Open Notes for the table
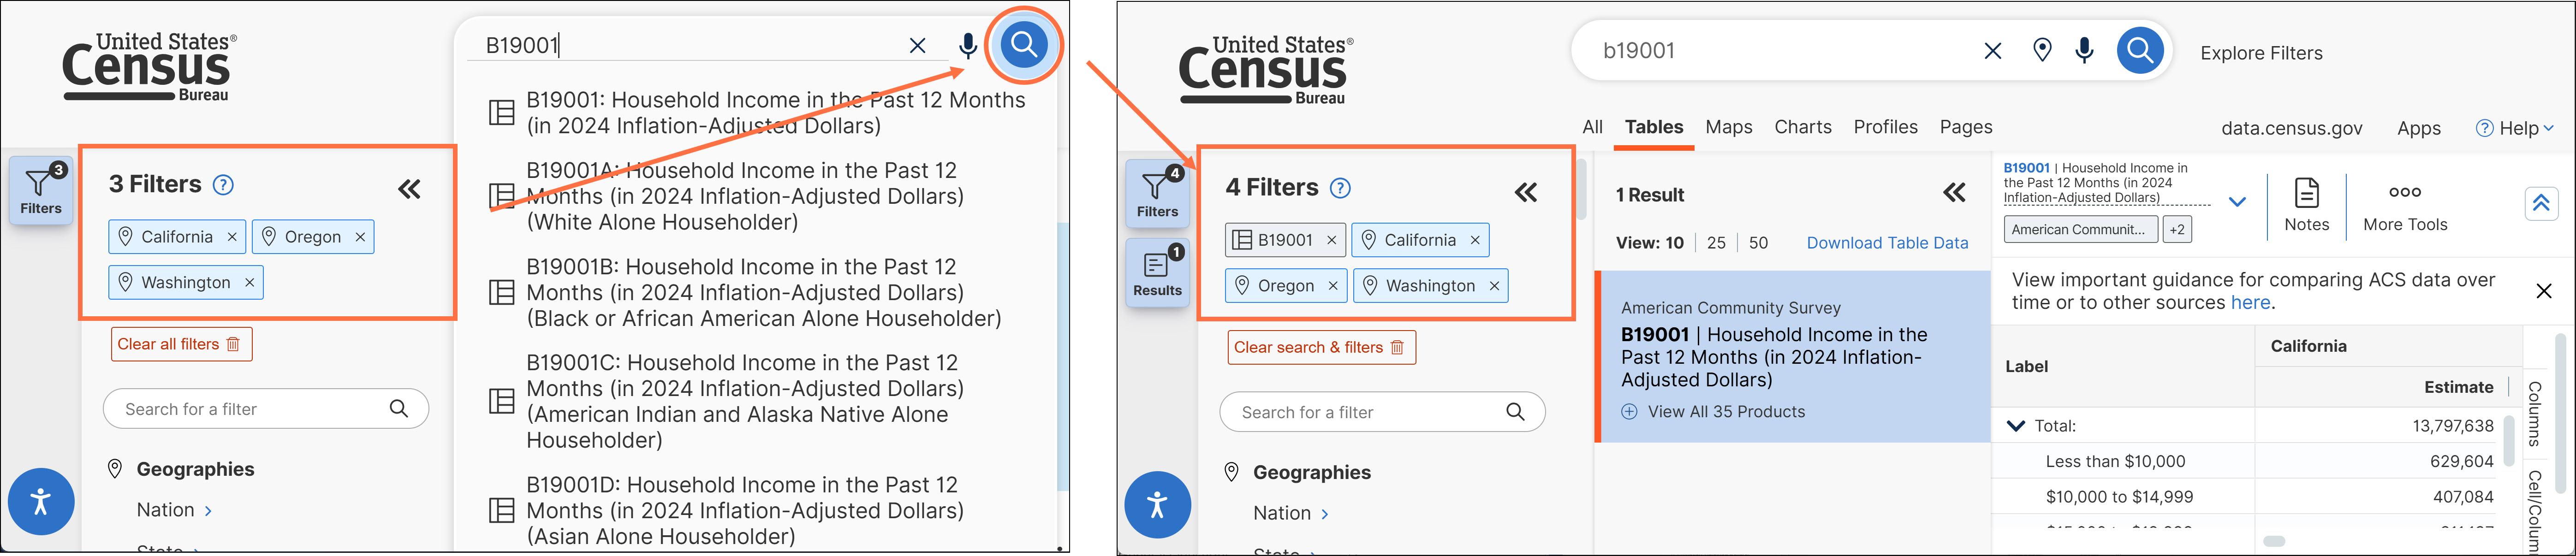Viewport: 2576px width, 556px height. [x=2306, y=204]
